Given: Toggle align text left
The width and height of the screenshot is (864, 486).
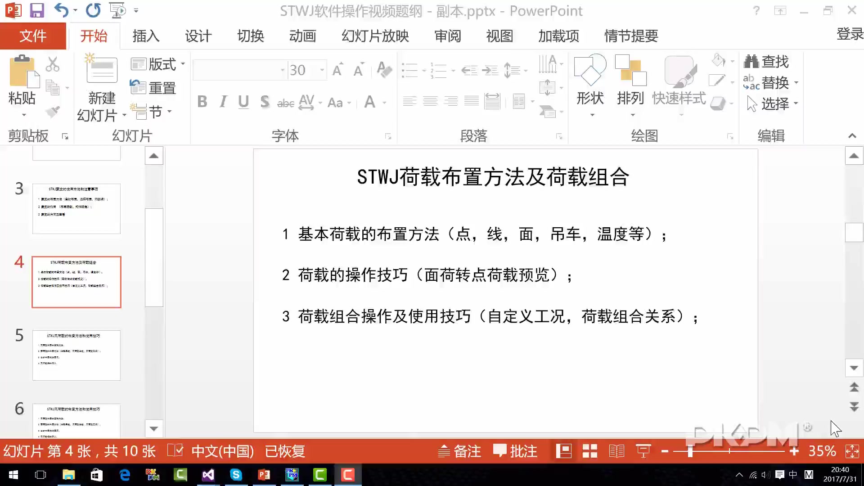Looking at the screenshot, I should (409, 101).
